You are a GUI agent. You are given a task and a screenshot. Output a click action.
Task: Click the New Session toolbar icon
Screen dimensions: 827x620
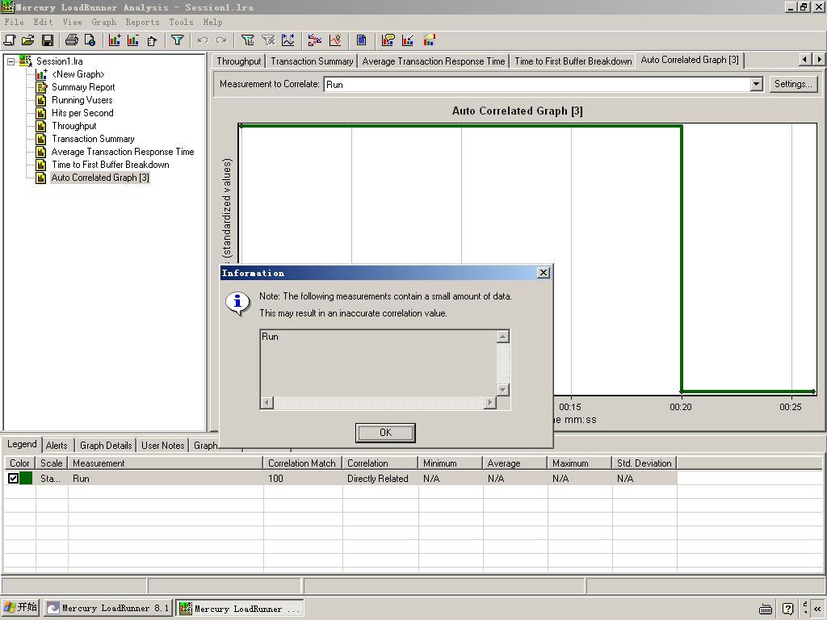[x=10, y=40]
